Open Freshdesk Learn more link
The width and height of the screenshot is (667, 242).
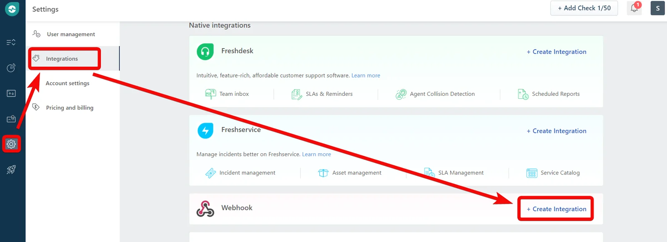point(366,75)
